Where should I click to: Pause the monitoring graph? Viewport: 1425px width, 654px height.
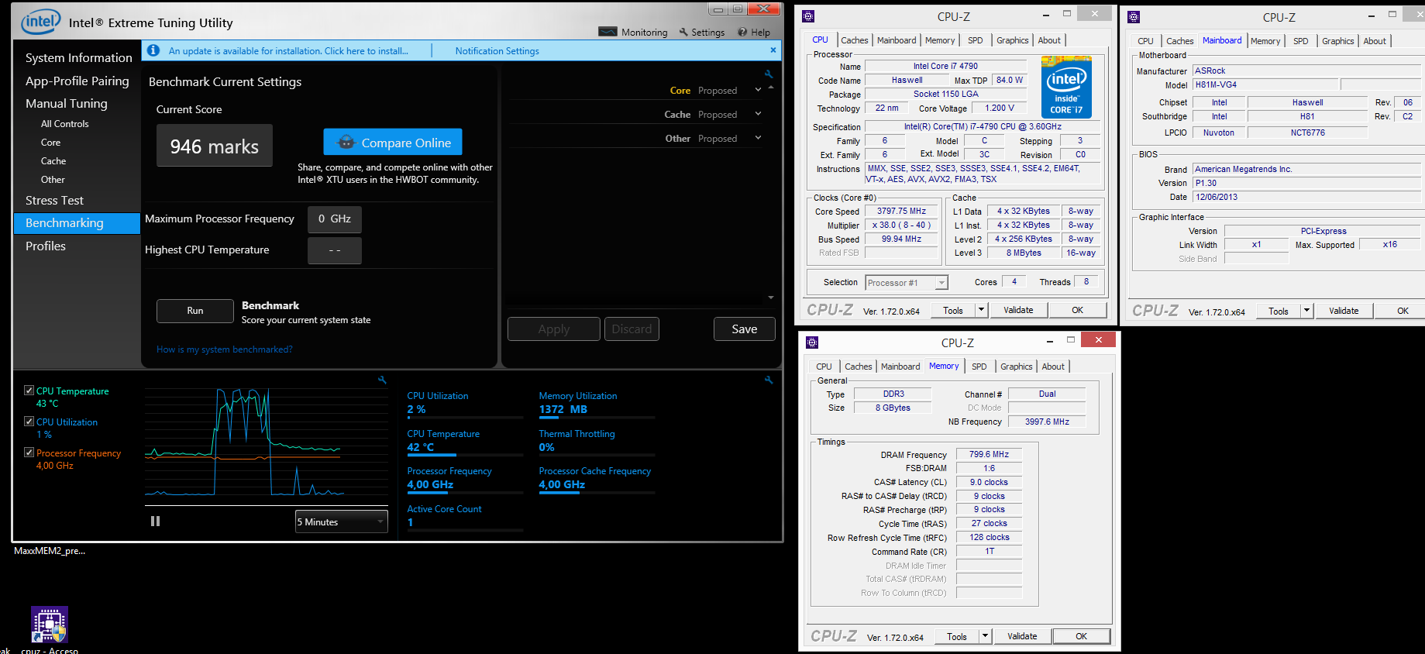[155, 521]
